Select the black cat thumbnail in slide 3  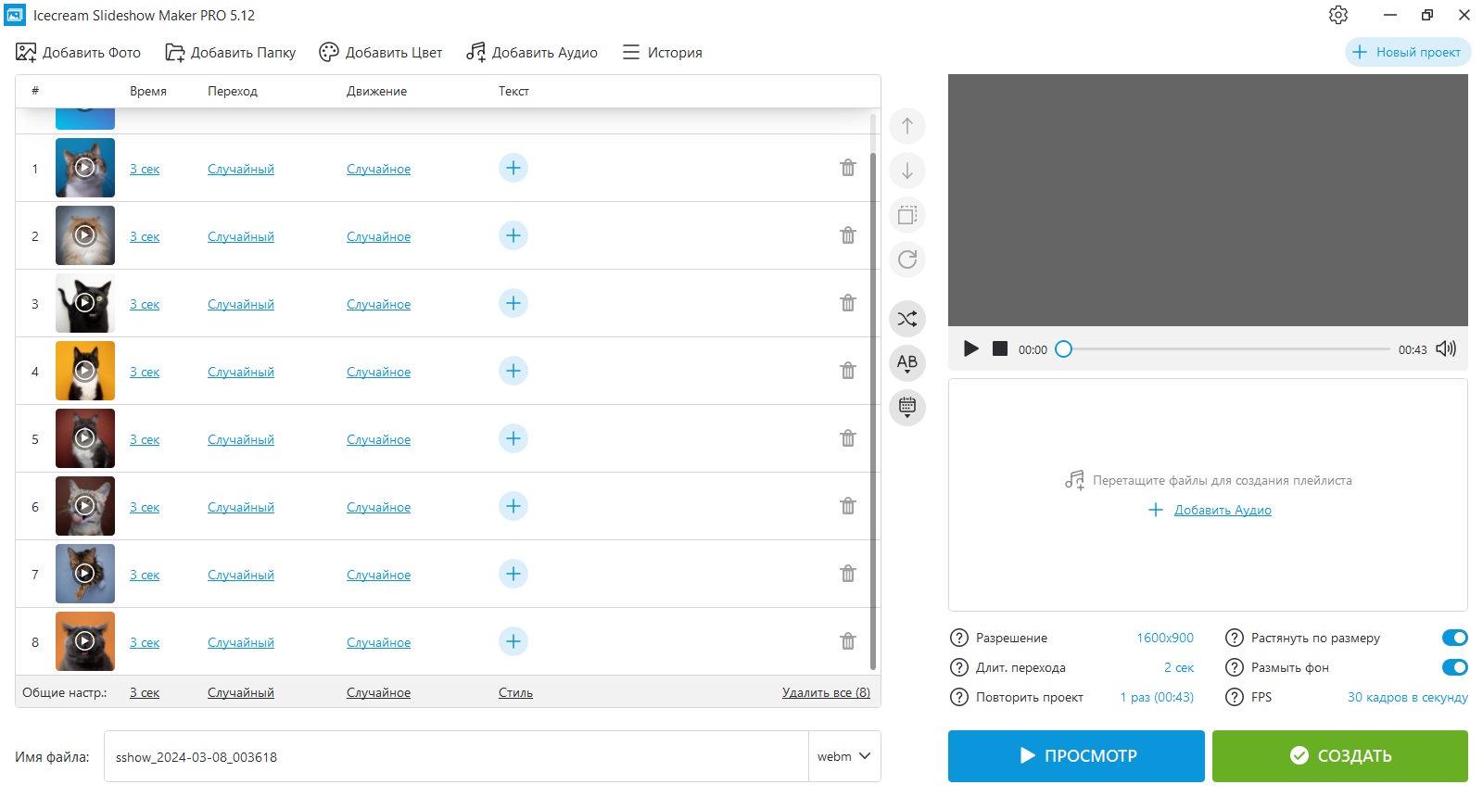[85, 303]
